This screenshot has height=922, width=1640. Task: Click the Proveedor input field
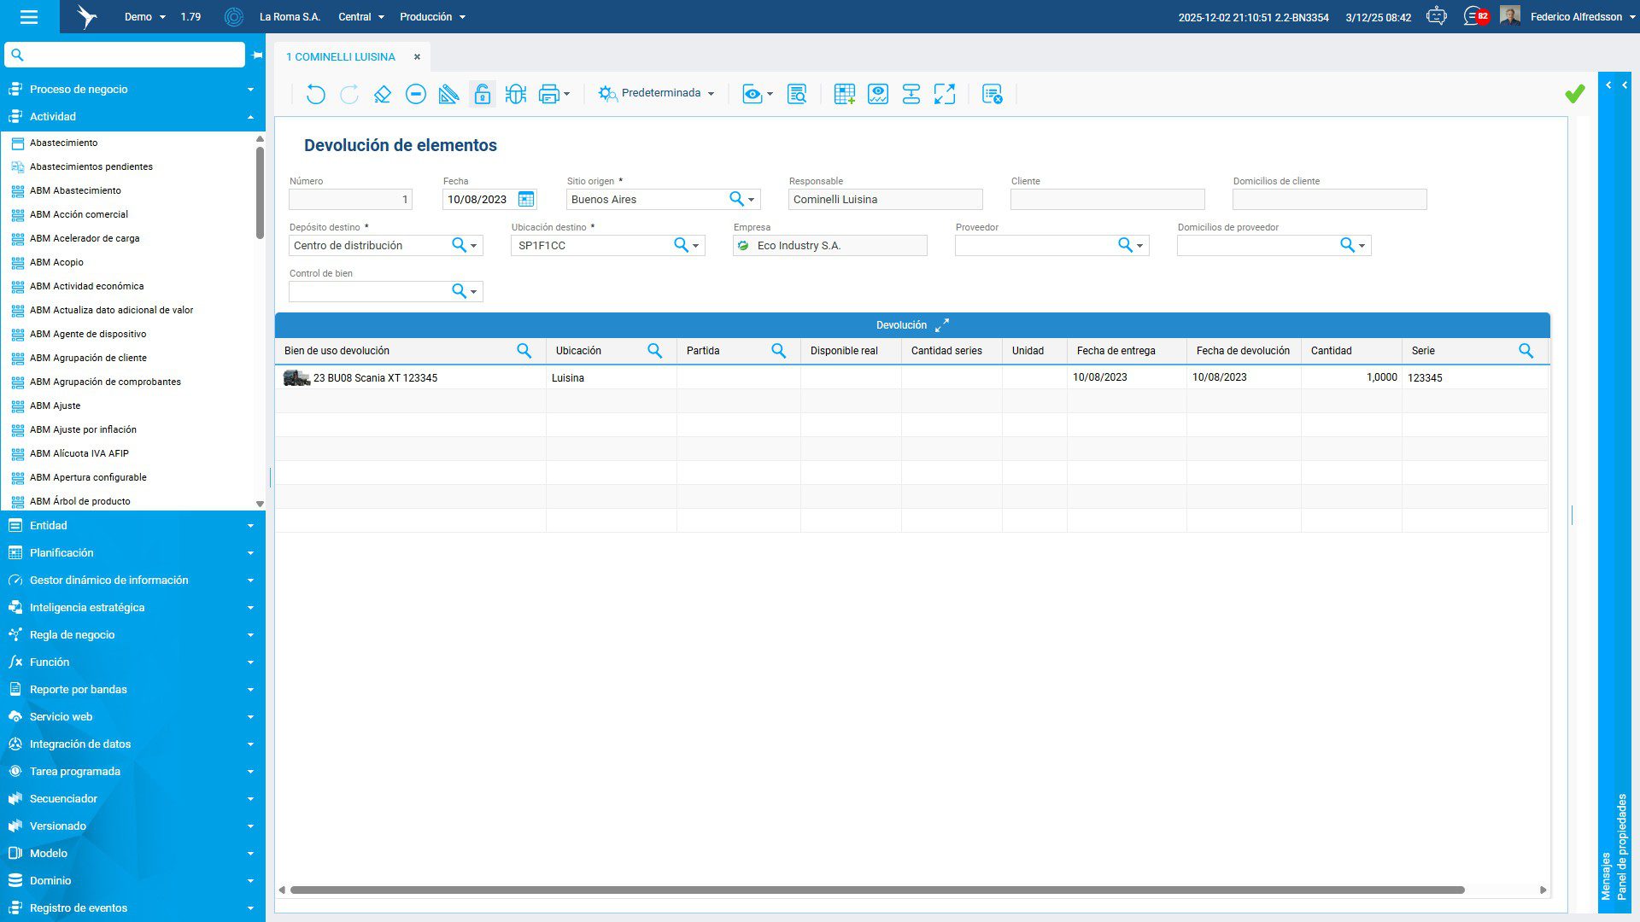pos(1034,246)
